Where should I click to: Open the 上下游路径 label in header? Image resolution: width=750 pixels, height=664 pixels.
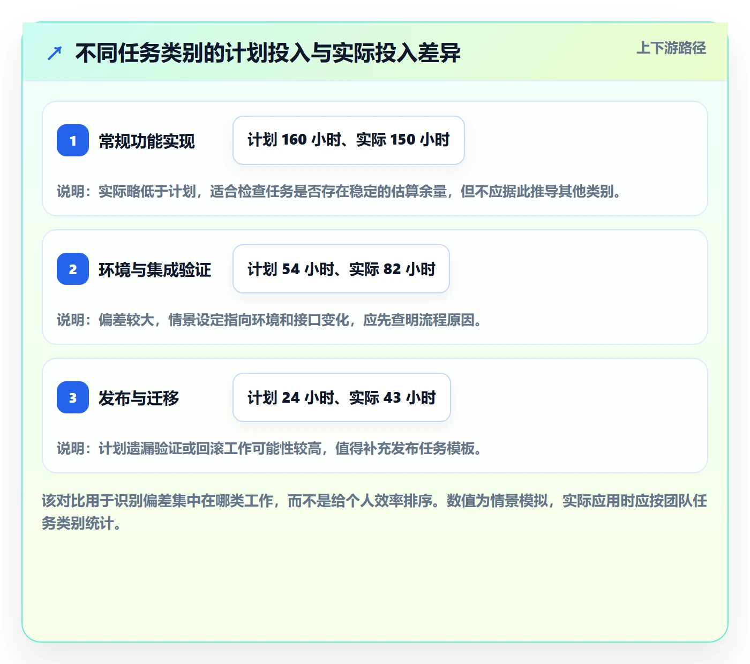pyautogui.click(x=671, y=48)
